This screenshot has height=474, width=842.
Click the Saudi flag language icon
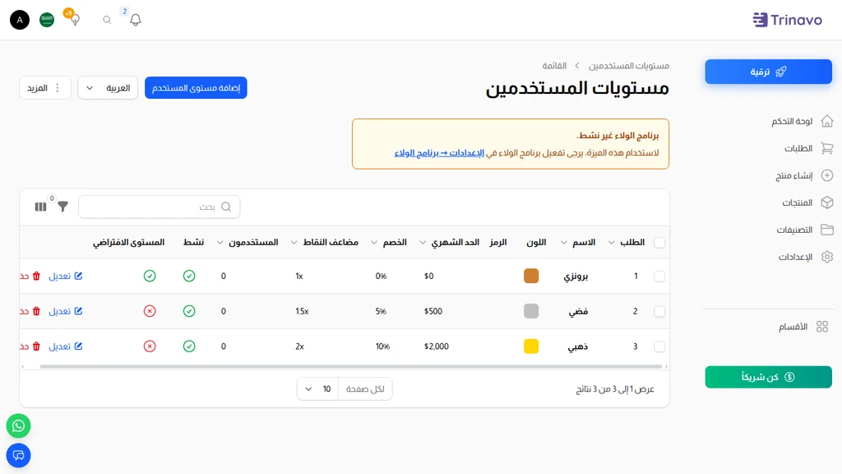pyautogui.click(x=47, y=20)
